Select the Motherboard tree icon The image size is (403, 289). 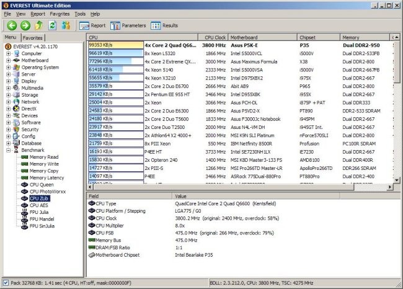pos(17,60)
